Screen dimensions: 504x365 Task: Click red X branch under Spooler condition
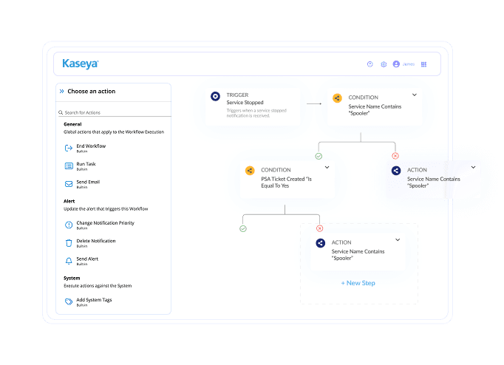coord(395,156)
